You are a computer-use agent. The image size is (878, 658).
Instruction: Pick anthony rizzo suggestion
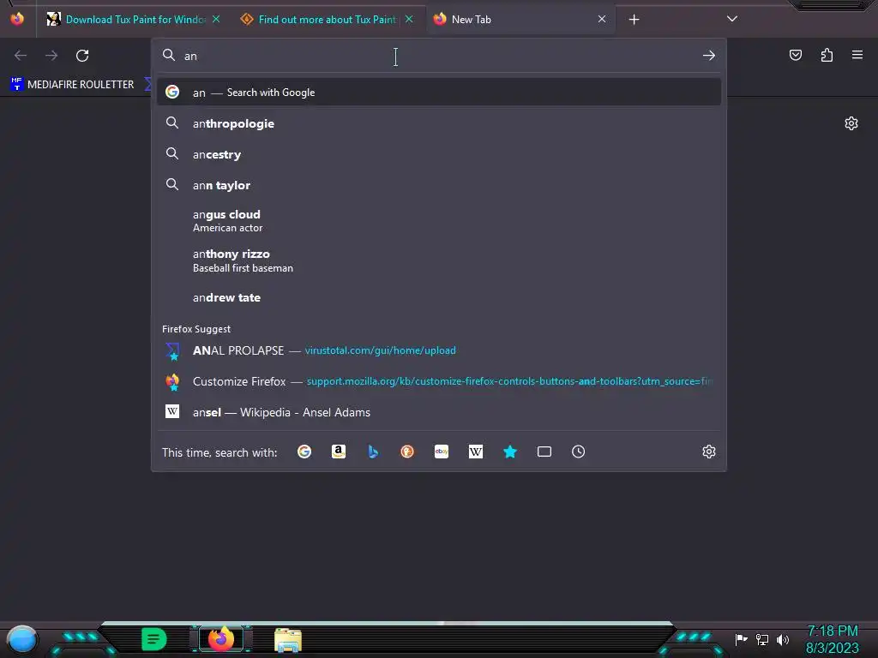point(439,260)
